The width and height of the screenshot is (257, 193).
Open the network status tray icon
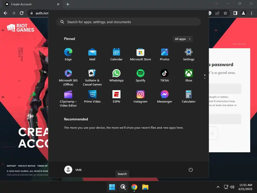pyautogui.click(x=226, y=187)
